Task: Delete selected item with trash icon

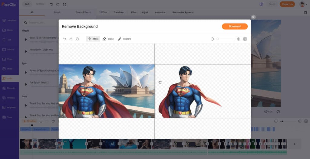Action: [305, 12]
